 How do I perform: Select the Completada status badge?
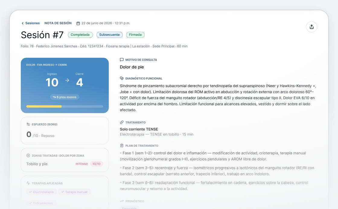(x=80, y=35)
